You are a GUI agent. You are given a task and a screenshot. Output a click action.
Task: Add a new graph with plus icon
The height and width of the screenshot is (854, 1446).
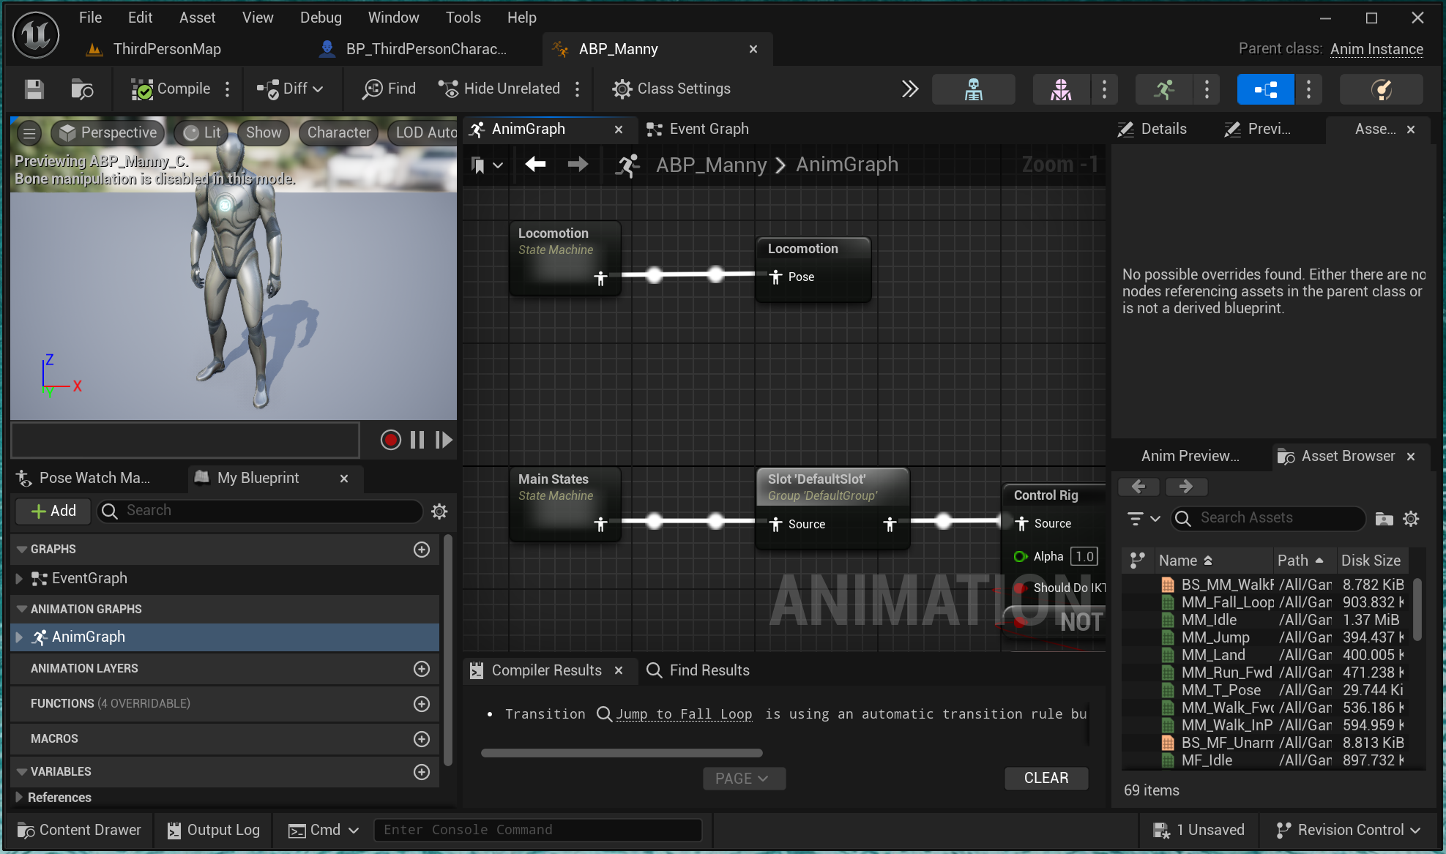pyautogui.click(x=422, y=550)
